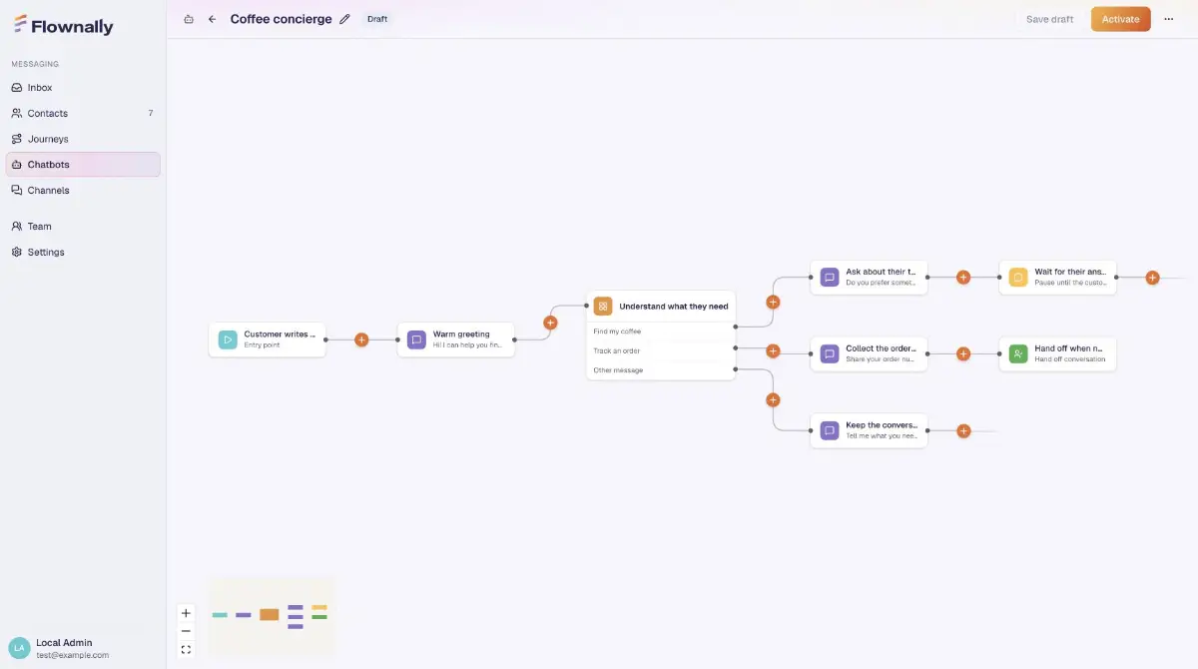Open the Team page
This screenshot has height=669, width=1198.
coord(83,227)
